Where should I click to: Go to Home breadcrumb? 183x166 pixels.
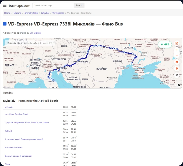(7, 13)
